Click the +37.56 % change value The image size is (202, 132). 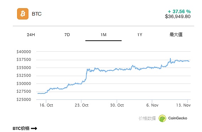click(x=179, y=12)
